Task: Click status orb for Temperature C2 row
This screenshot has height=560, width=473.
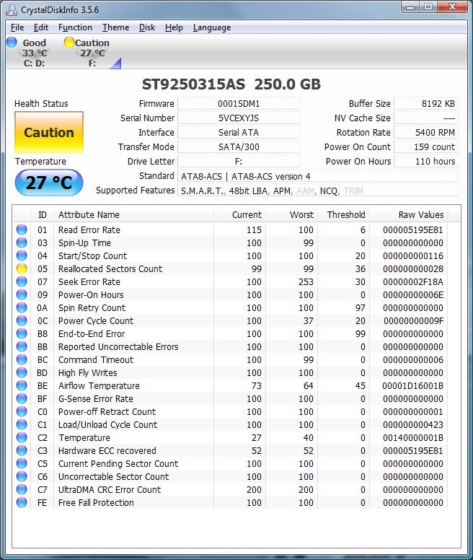Action: [x=22, y=437]
